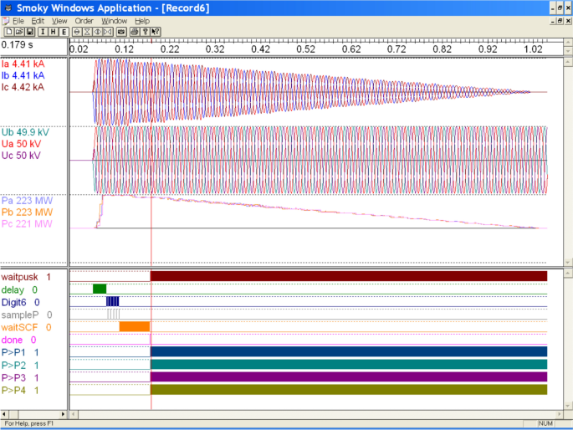Image resolution: width=573 pixels, height=430 pixels.
Task: Select the 'H' mode toolbar button
Action: (54, 32)
